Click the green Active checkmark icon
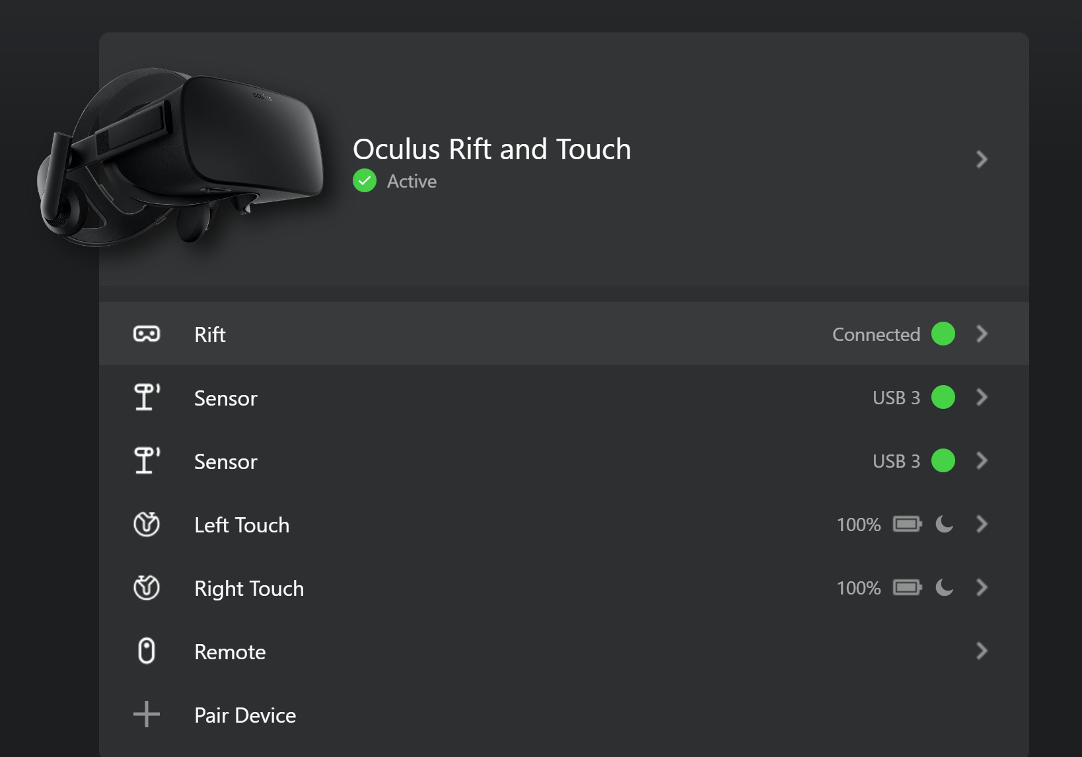 (x=365, y=181)
